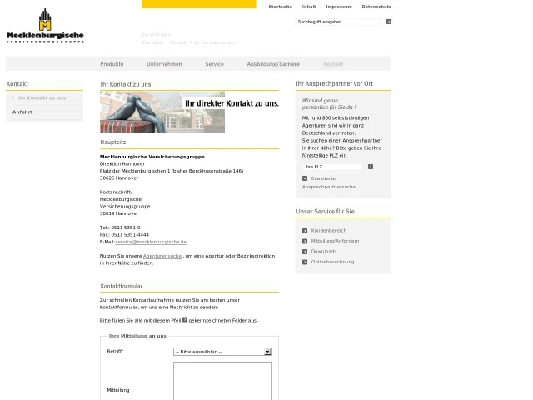Open Ausbildung/Karriere in the navigation bar
This screenshot has height=400, width=533.
(x=272, y=64)
